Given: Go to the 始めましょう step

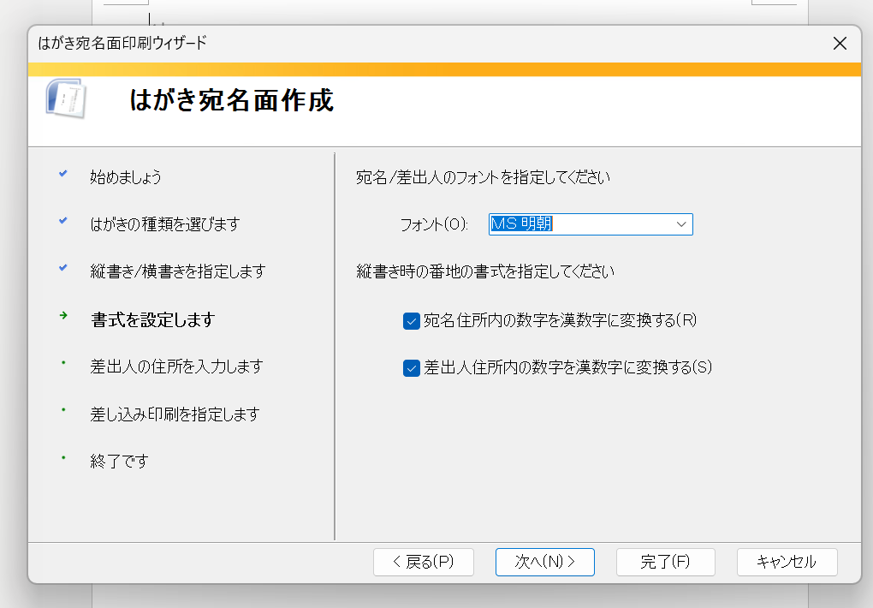Looking at the screenshot, I should [x=126, y=177].
